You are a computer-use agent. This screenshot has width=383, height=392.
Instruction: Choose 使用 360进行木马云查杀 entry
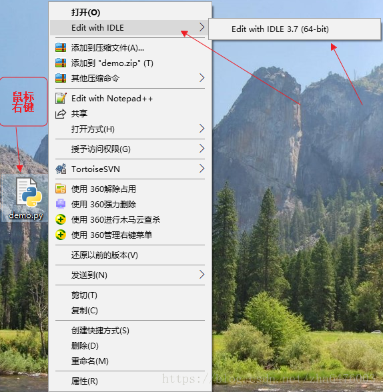pos(130,219)
